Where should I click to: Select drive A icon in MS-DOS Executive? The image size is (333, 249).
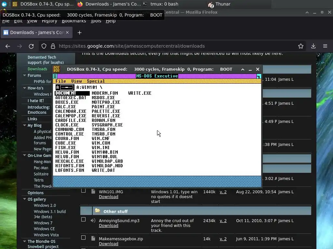(65, 87)
